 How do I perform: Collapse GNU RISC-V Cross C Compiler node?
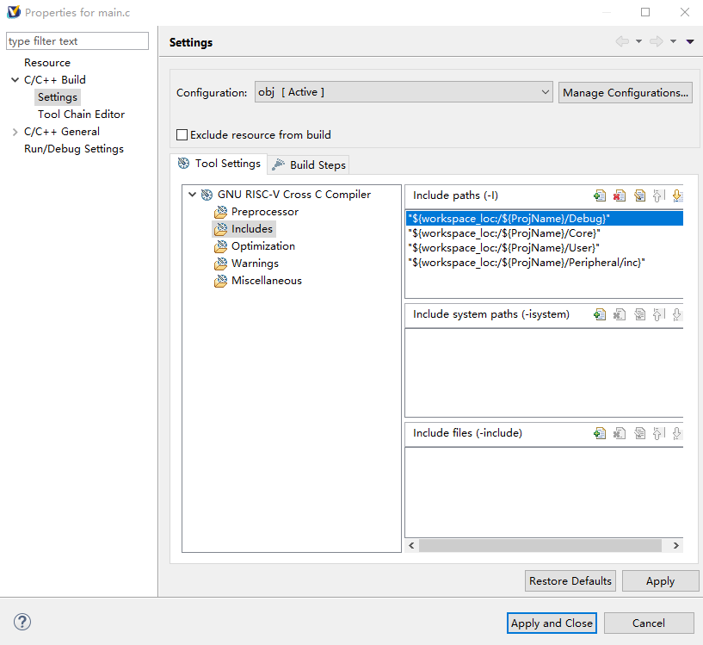[x=191, y=195]
